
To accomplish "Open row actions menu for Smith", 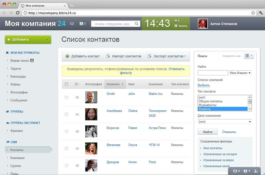I will pyautogui.click(x=77, y=97).
